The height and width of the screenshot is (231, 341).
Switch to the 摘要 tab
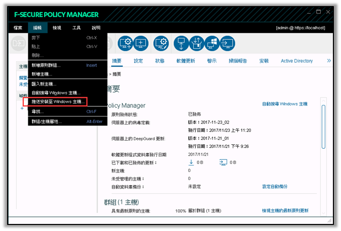tap(117, 61)
